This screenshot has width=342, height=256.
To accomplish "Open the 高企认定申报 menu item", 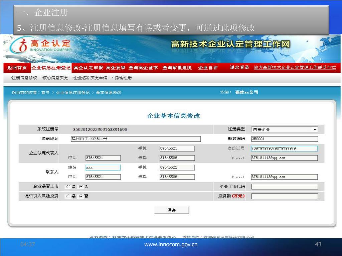I will pos(88,68).
